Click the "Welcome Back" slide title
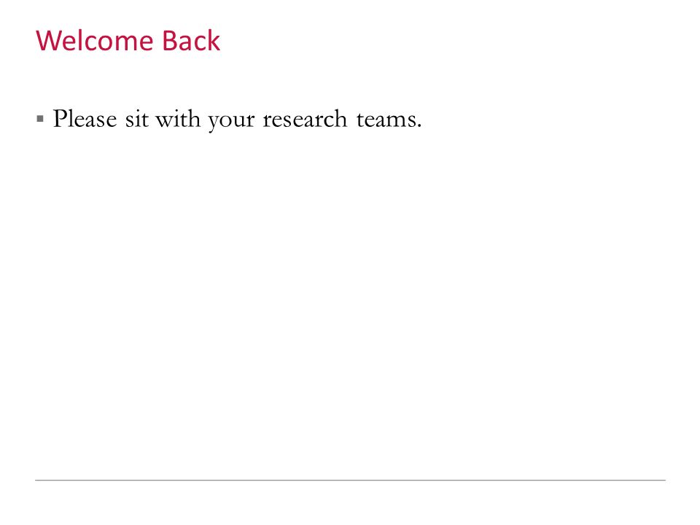 [x=128, y=41]
